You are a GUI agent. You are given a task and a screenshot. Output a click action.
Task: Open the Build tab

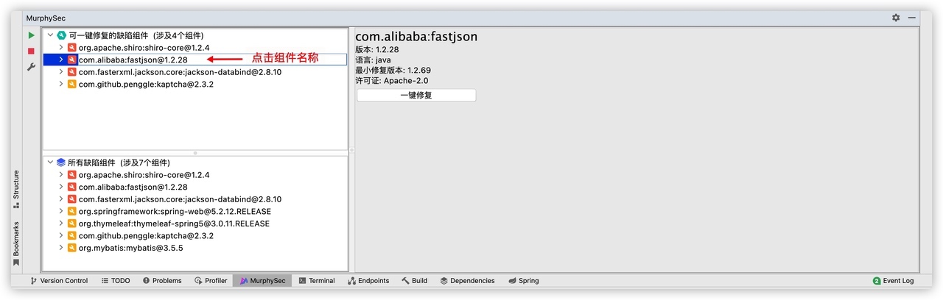415,280
